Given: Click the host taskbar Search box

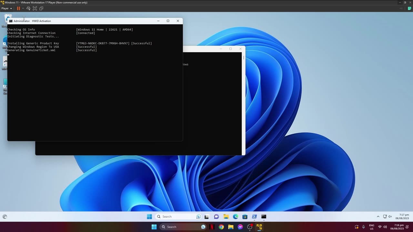Looking at the screenshot, I should coord(183,227).
